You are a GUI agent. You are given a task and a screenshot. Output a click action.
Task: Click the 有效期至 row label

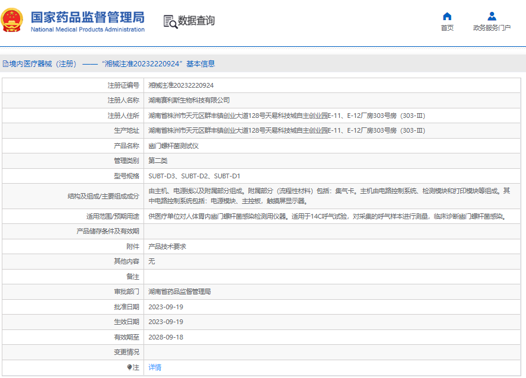click(x=126, y=337)
